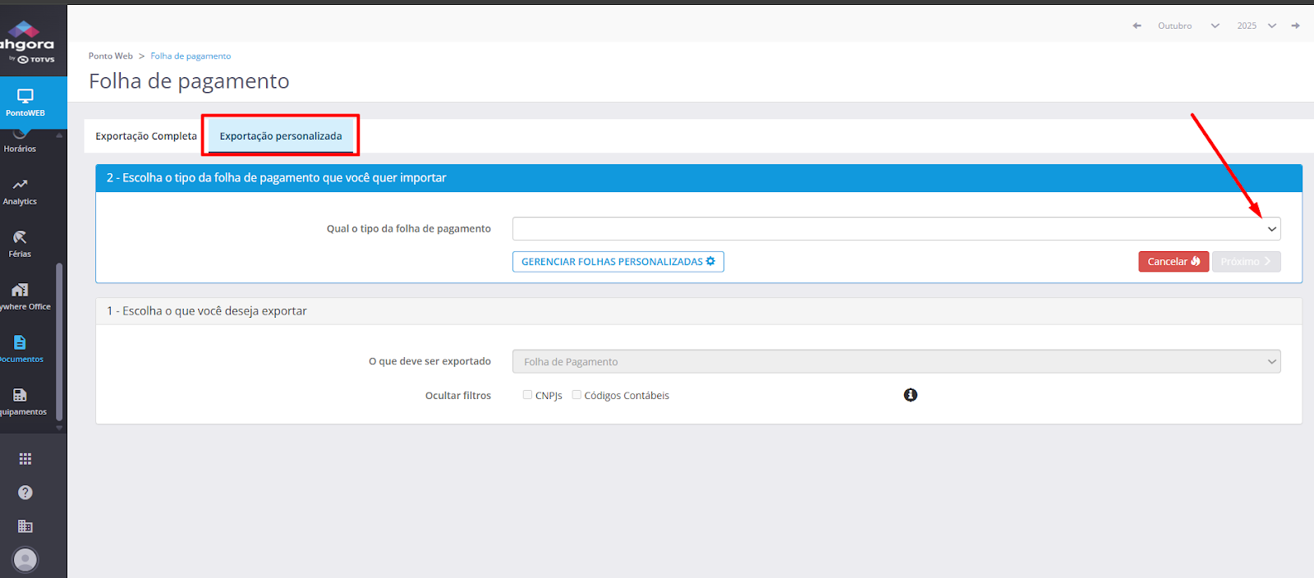Click the sidebar vertical scrollbar
1314x578 pixels.
[59, 343]
